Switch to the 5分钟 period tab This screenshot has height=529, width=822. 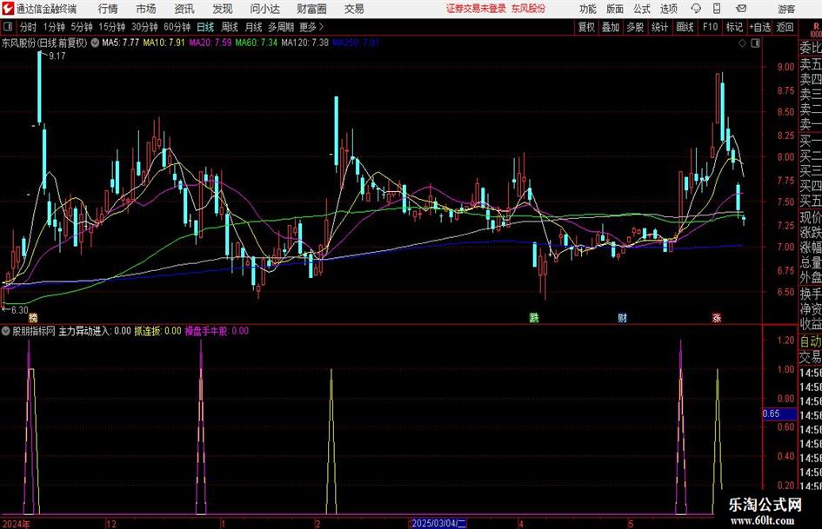tap(82, 27)
